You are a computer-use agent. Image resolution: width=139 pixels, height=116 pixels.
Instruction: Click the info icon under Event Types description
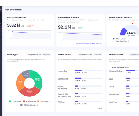pyautogui.click(x=18, y=61)
